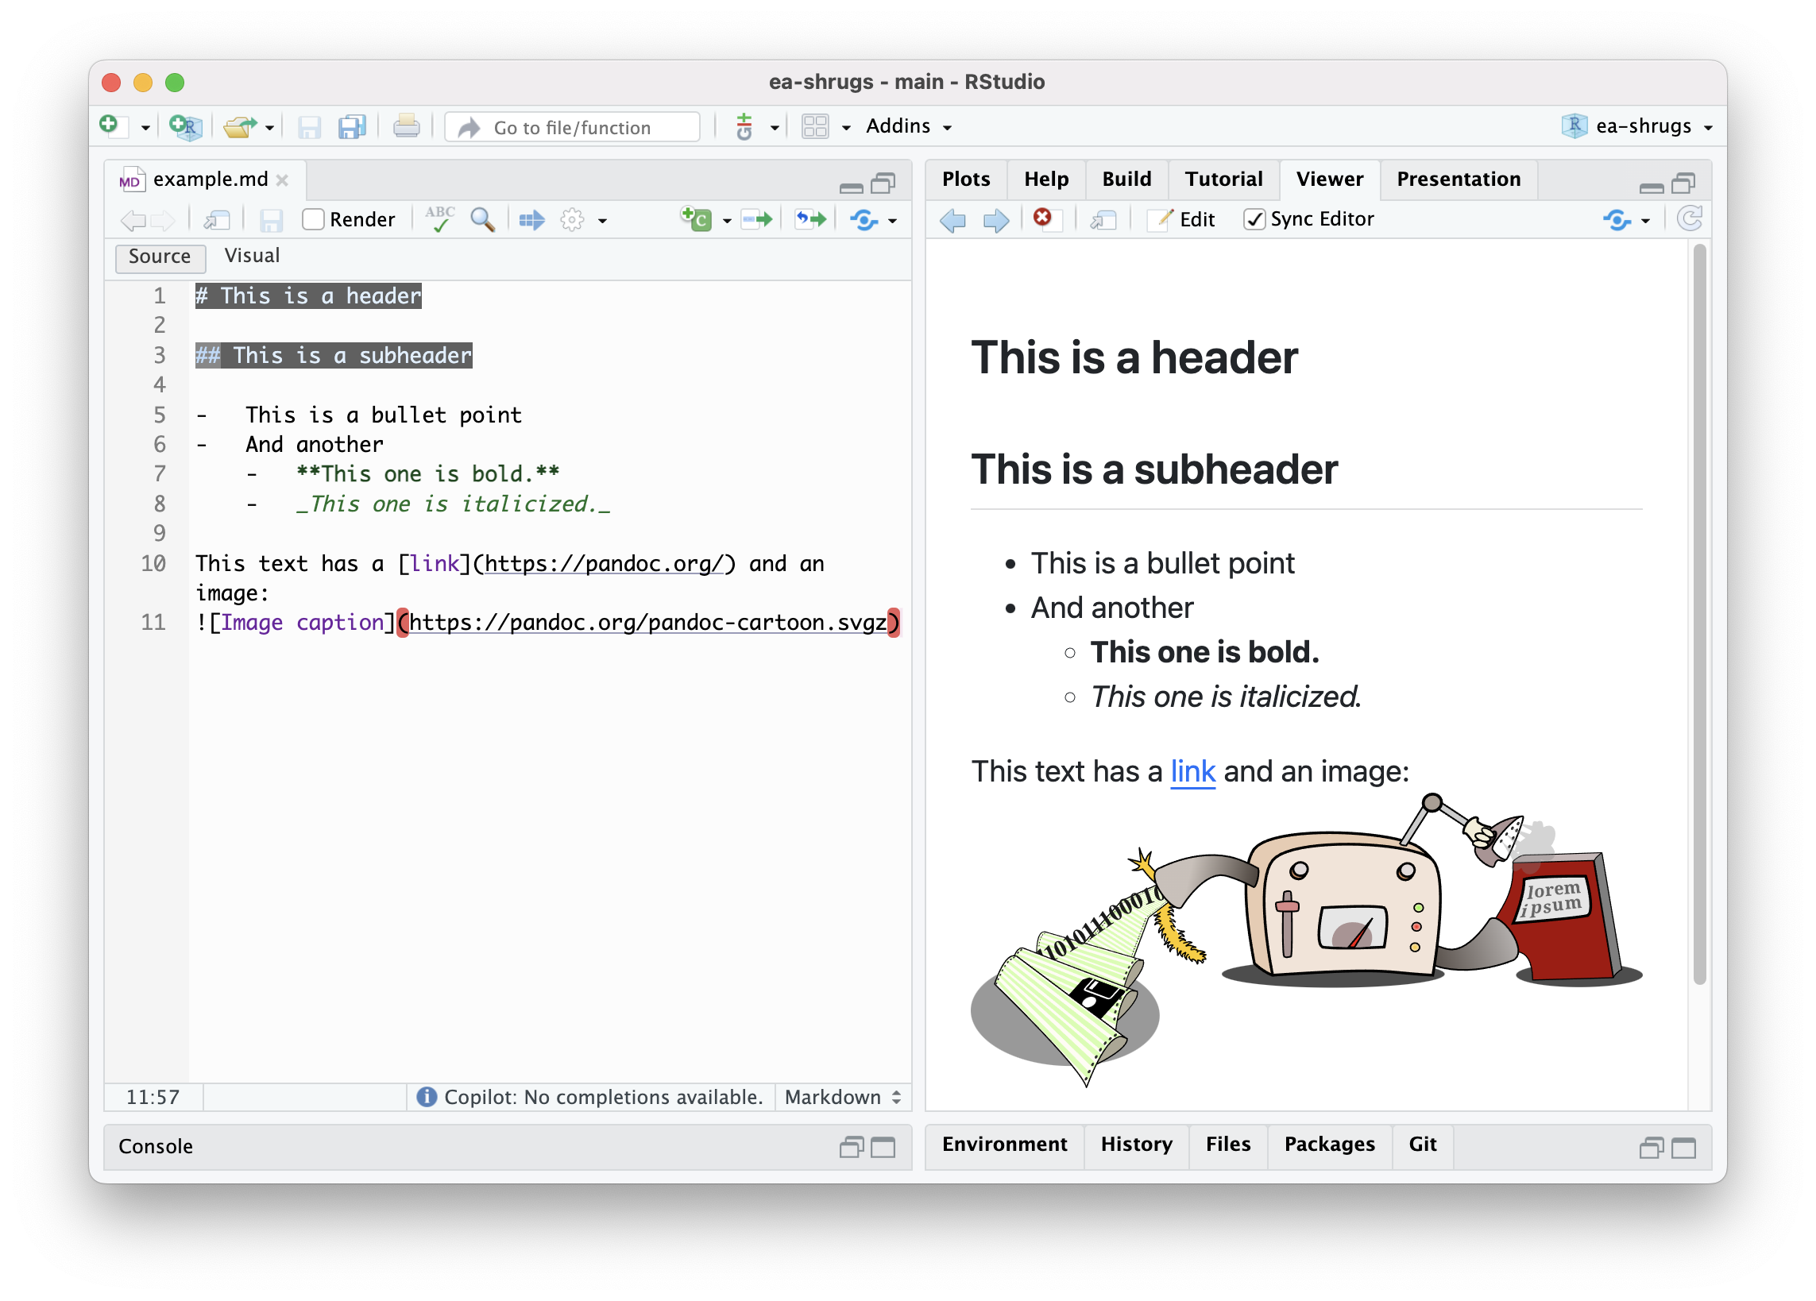Click the Find/Replace magnifier icon
Image resolution: width=1816 pixels, height=1301 pixels.
(482, 218)
